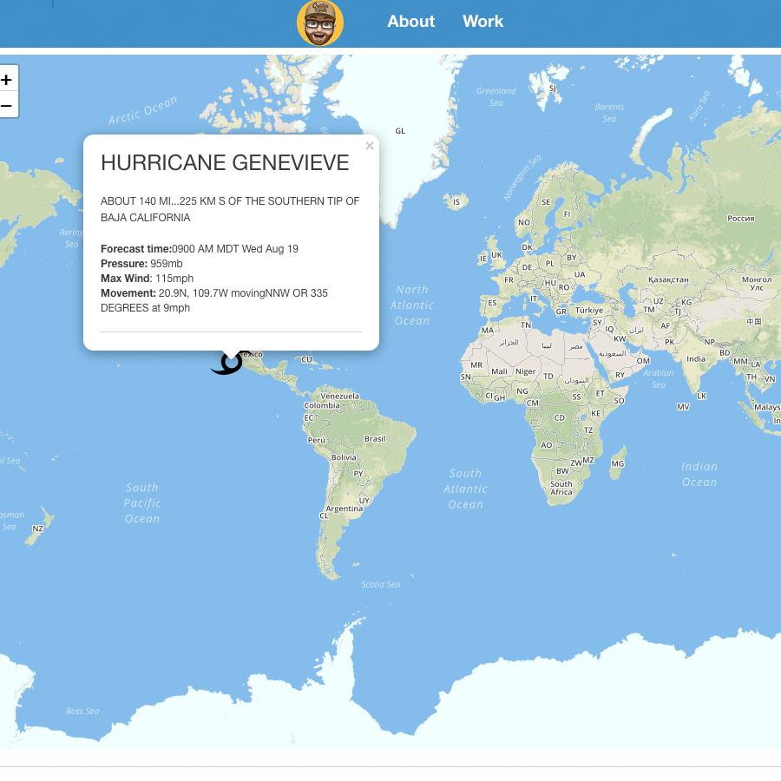
Task: Close the Hurricane Genevieve popup
Action: click(x=370, y=146)
